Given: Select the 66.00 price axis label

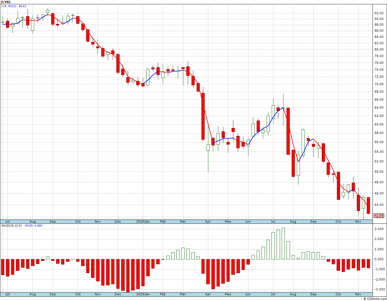Looking at the screenshot, I should [378, 99].
